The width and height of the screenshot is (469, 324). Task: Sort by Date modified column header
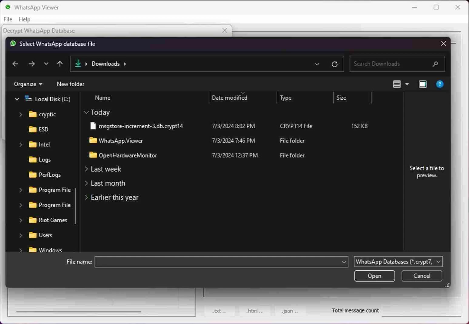click(229, 98)
